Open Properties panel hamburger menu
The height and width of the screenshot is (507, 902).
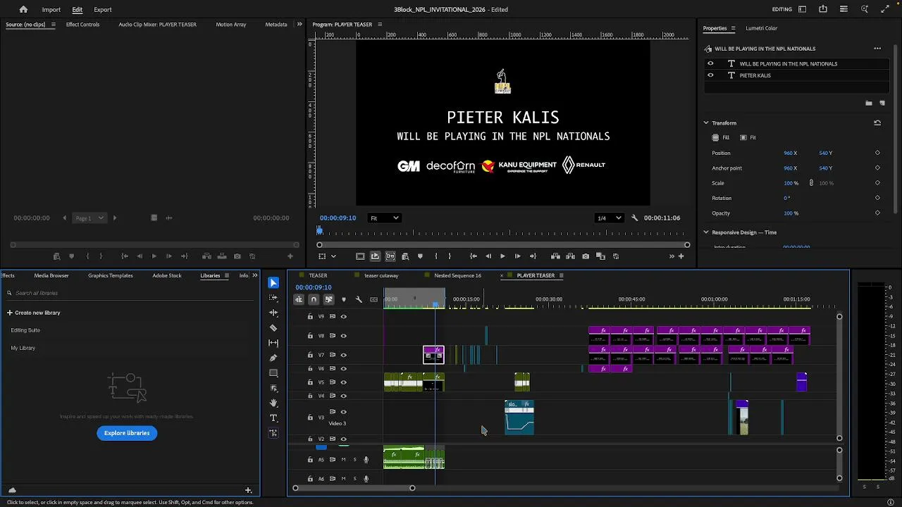click(733, 28)
